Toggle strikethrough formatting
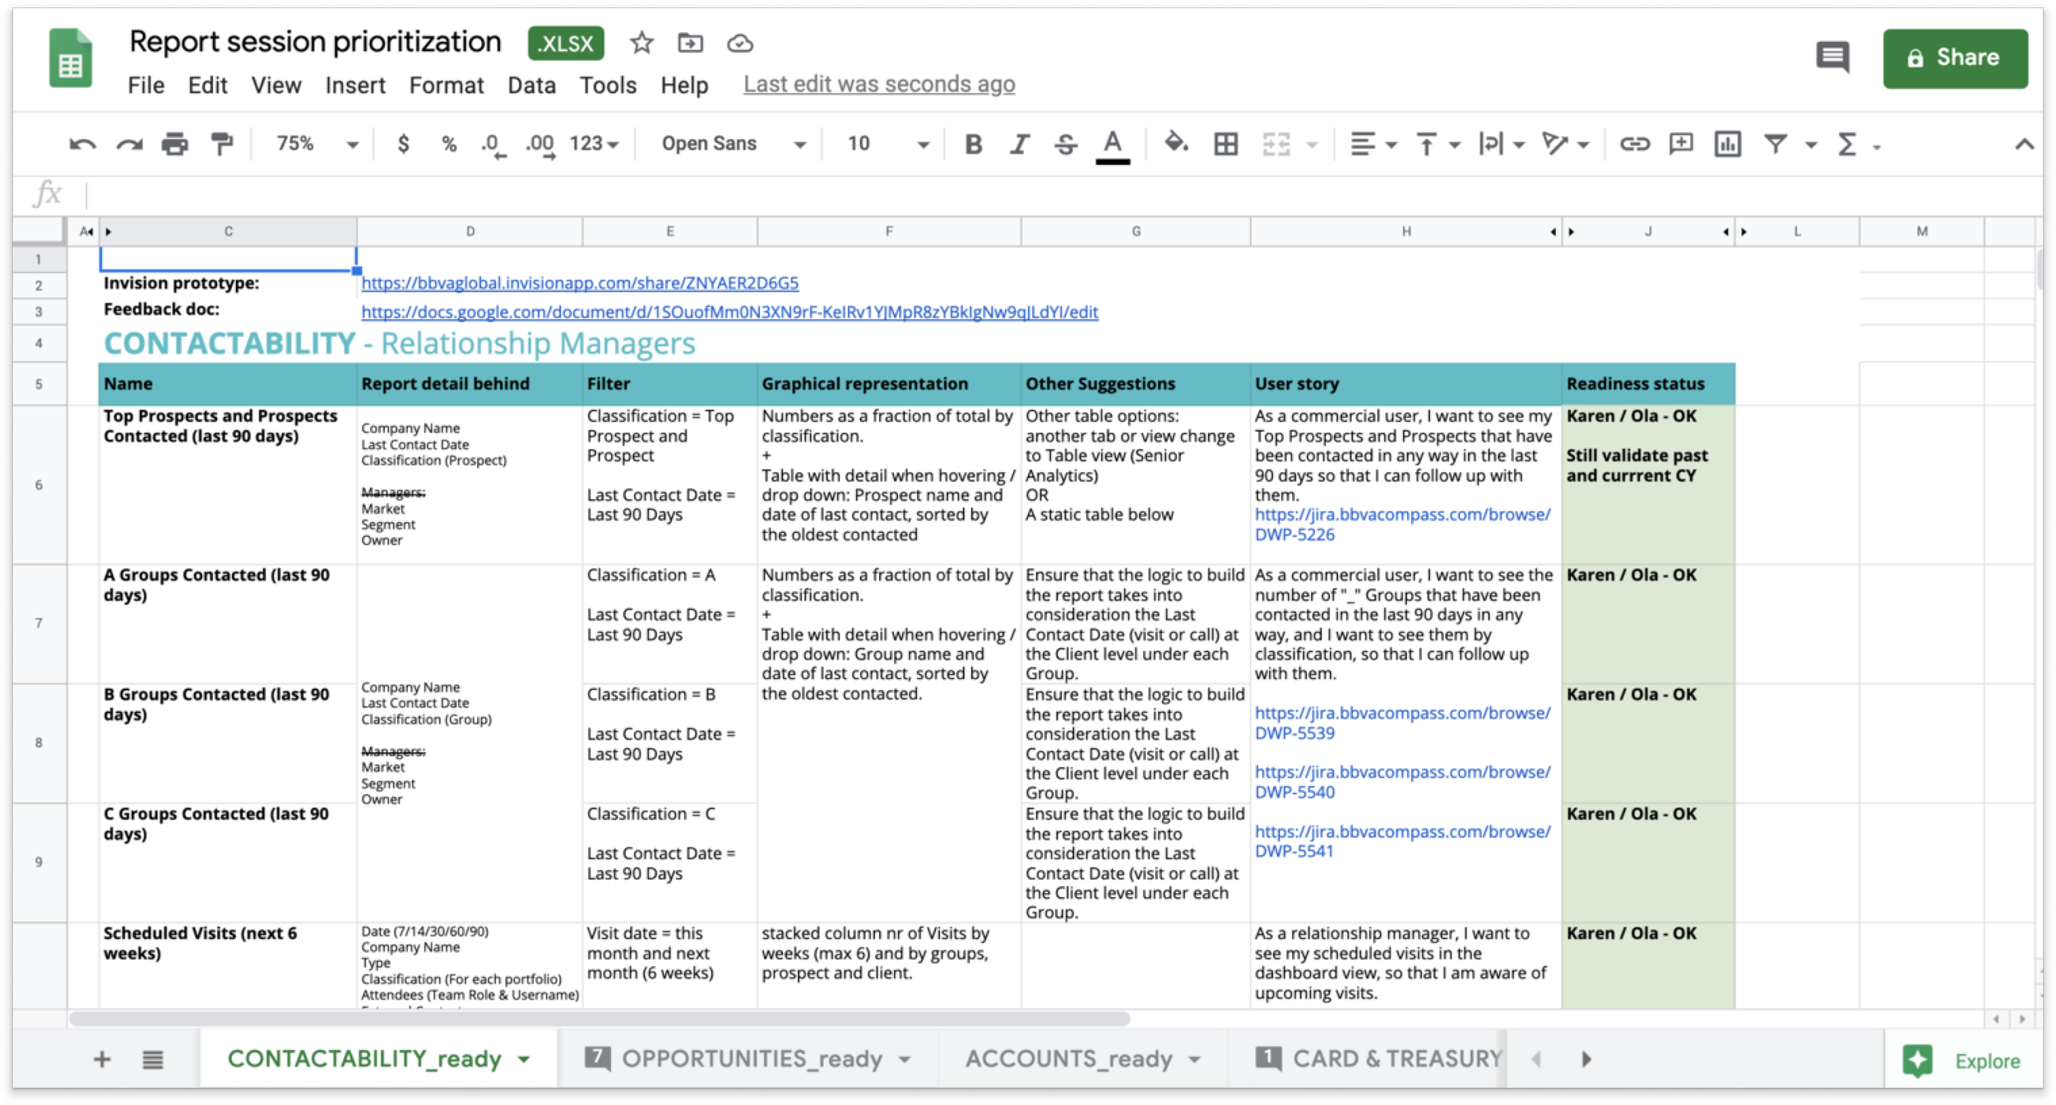 (1066, 145)
